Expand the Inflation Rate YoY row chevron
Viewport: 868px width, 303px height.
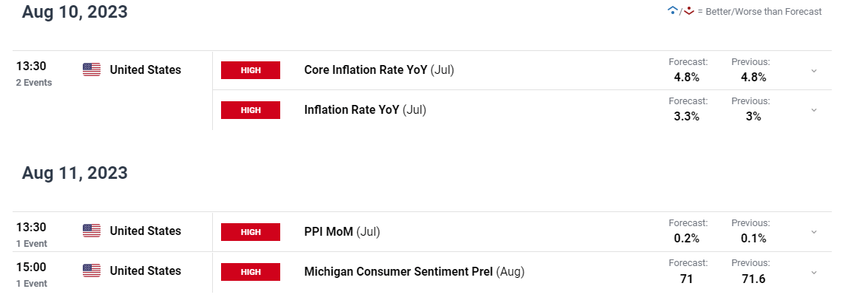click(x=814, y=110)
